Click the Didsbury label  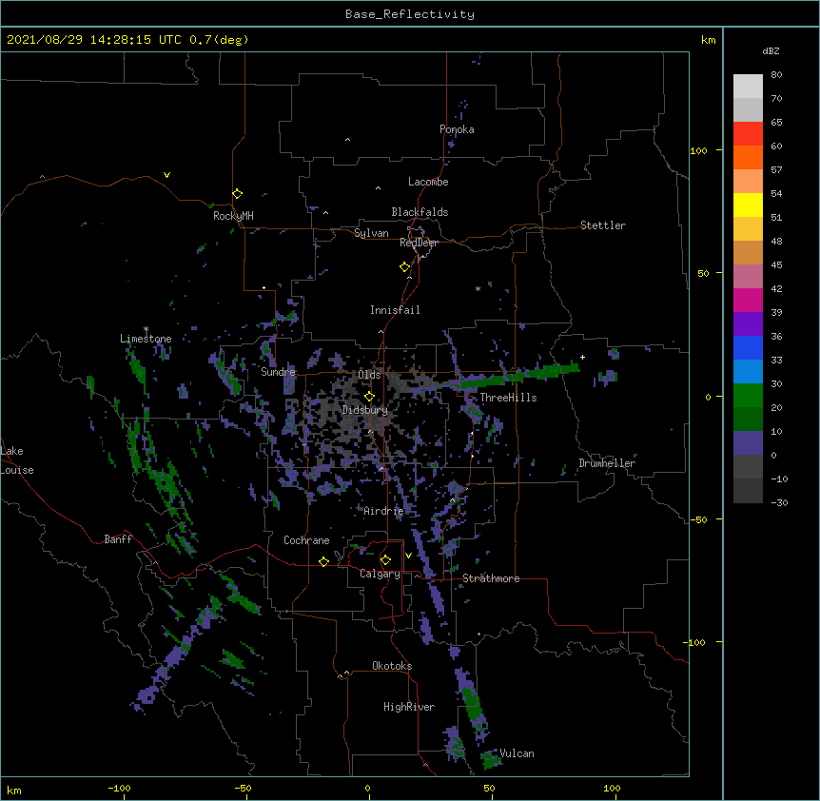click(365, 410)
